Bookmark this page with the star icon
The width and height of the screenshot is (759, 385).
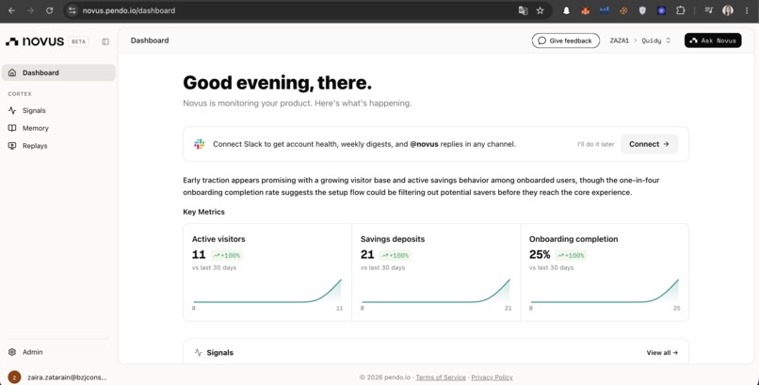(541, 10)
